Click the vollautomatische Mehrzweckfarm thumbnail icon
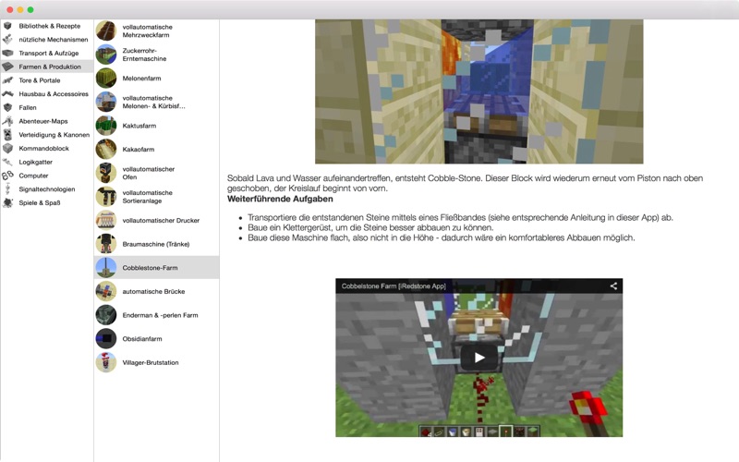This screenshot has width=739, height=462. pyautogui.click(x=106, y=31)
